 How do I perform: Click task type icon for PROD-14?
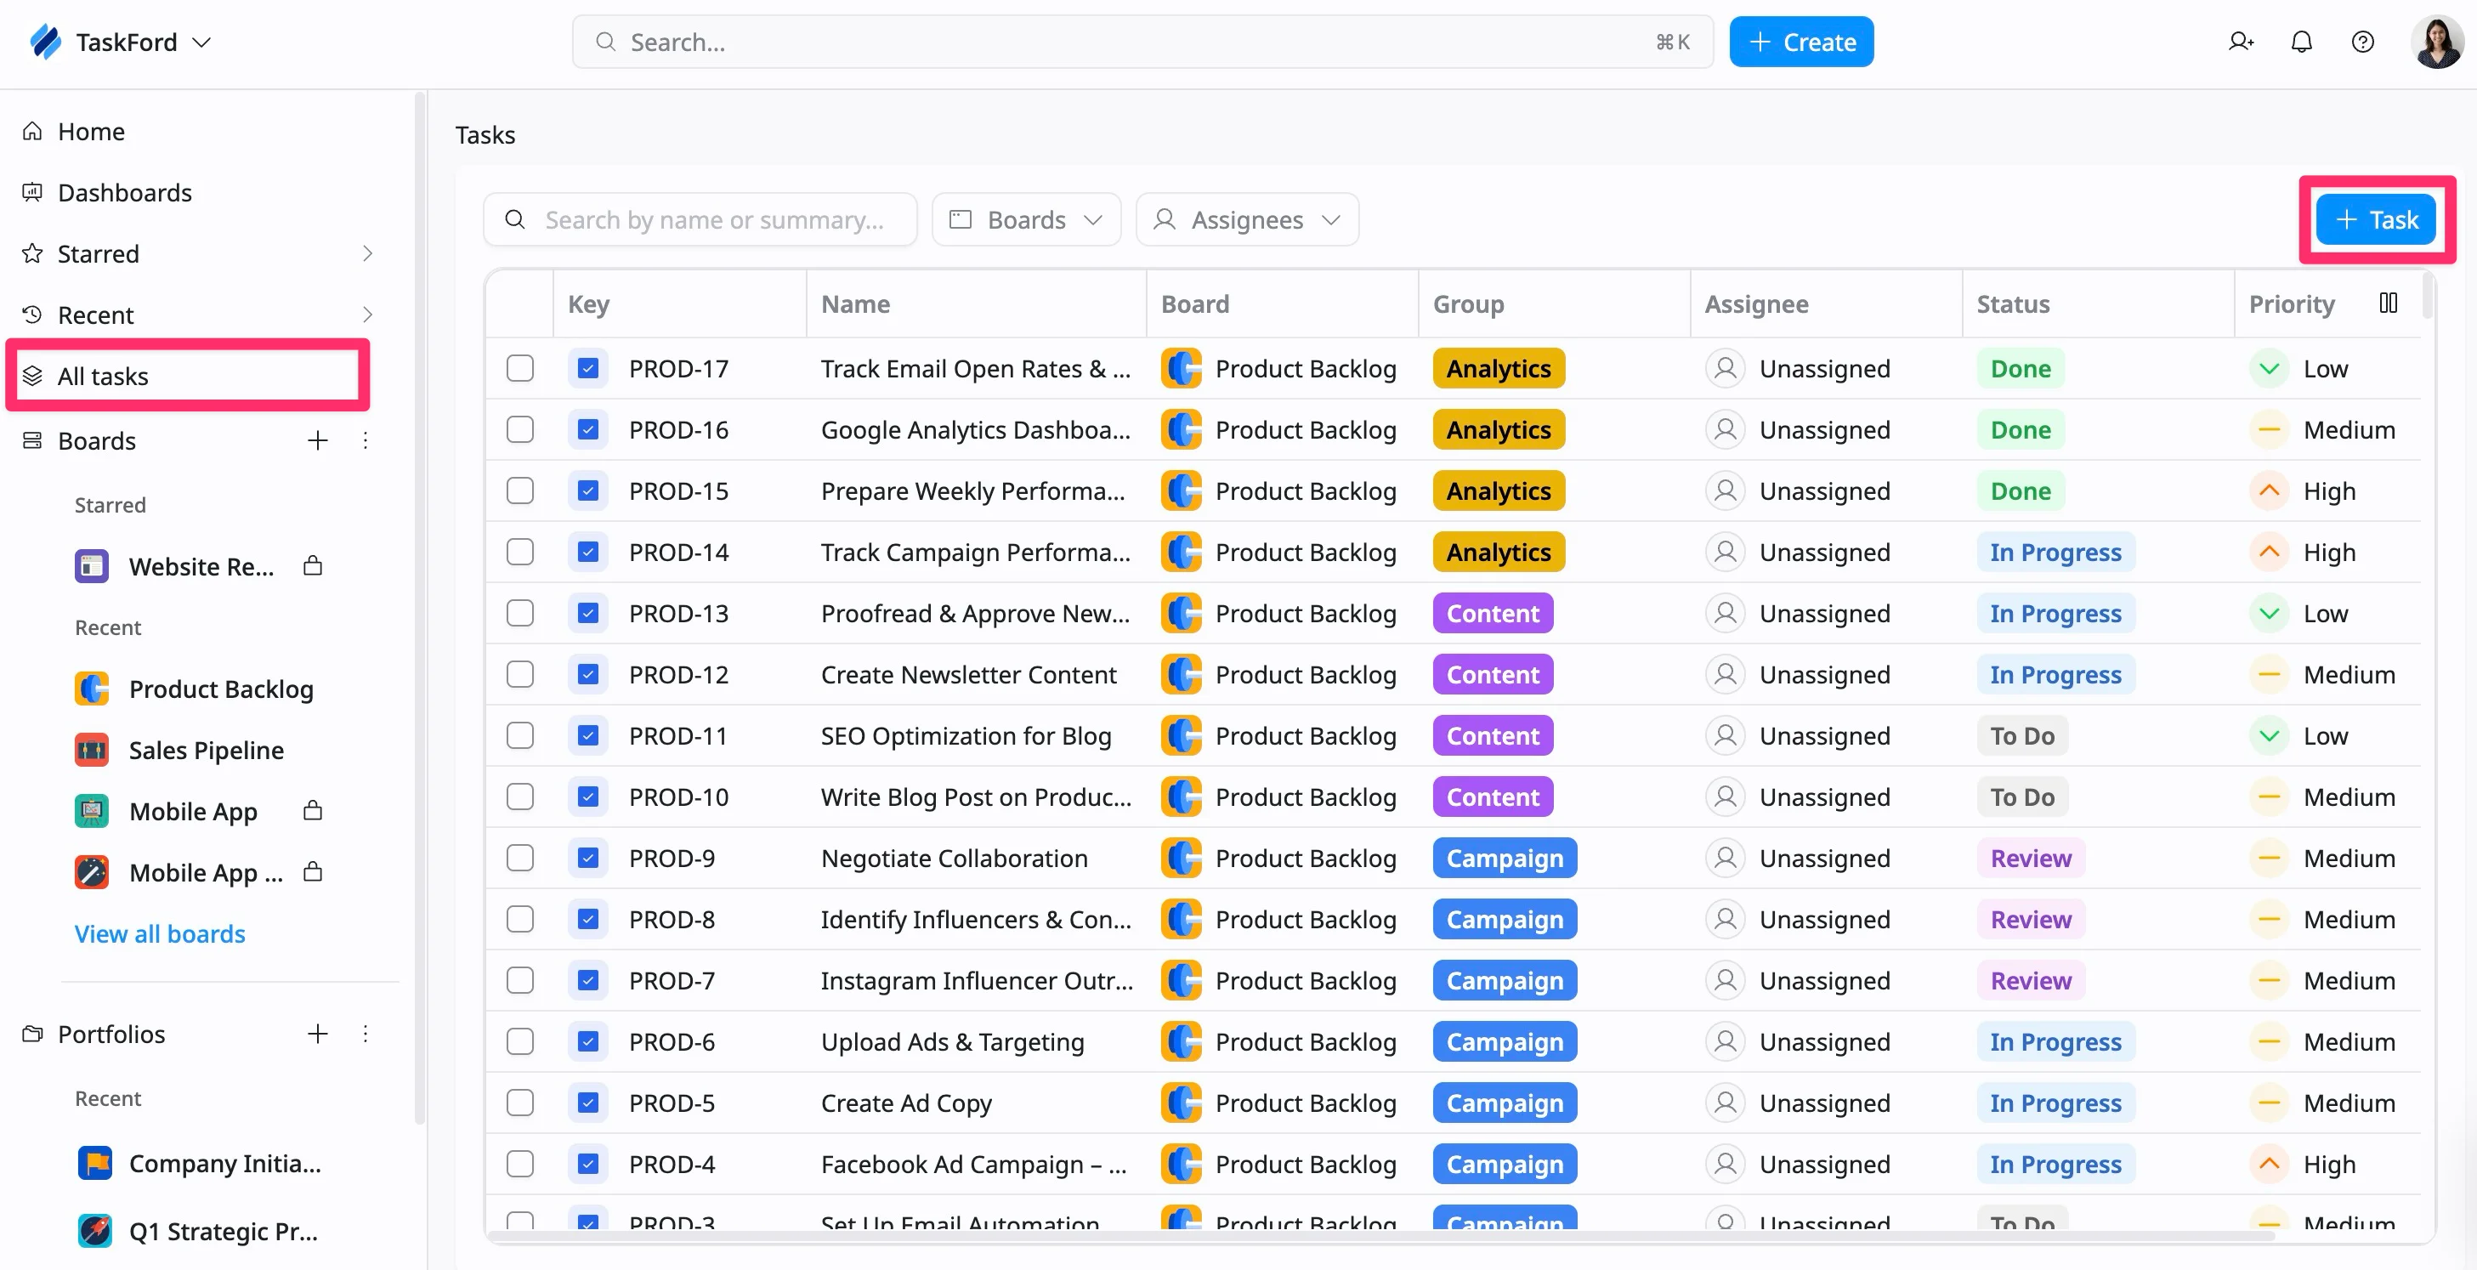pyautogui.click(x=588, y=552)
